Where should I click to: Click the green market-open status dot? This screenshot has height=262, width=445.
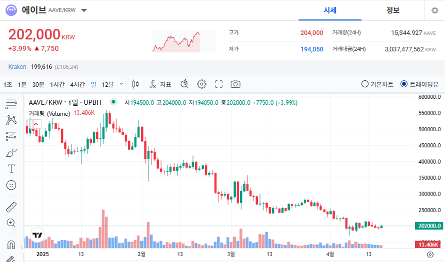point(113,102)
